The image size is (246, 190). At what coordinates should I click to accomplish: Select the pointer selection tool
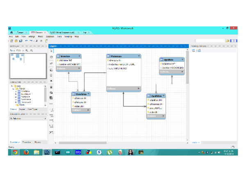click(x=51, y=51)
